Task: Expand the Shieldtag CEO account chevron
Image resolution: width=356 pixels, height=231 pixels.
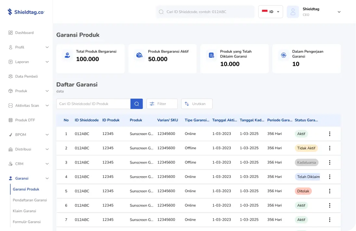Action: click(x=339, y=12)
